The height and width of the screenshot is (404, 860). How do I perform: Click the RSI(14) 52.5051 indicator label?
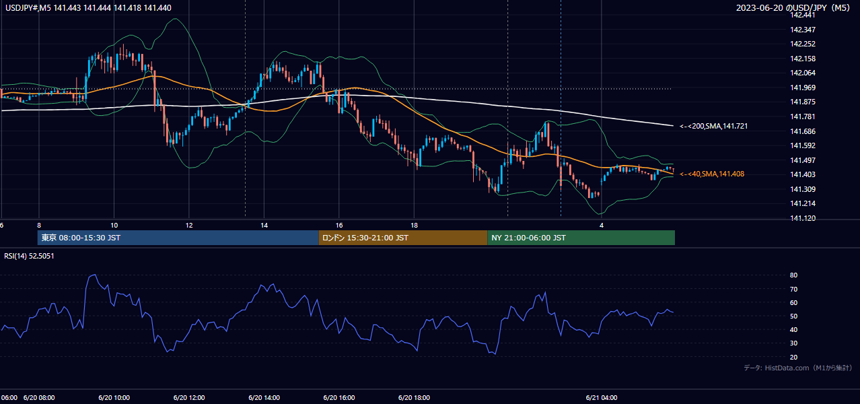coord(28,256)
